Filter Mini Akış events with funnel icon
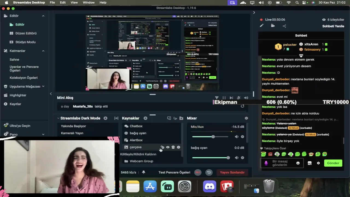 pyautogui.click(x=217, y=98)
